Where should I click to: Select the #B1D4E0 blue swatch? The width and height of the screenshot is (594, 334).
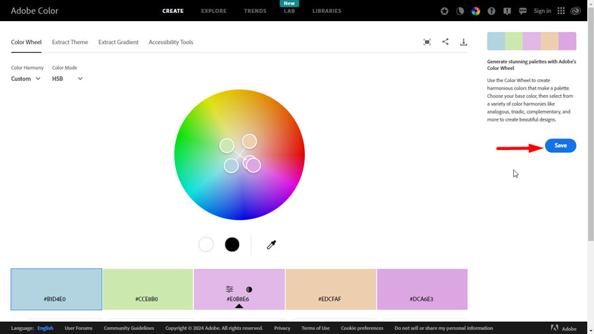[56, 289]
